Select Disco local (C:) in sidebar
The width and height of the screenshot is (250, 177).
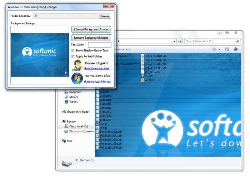78,127
